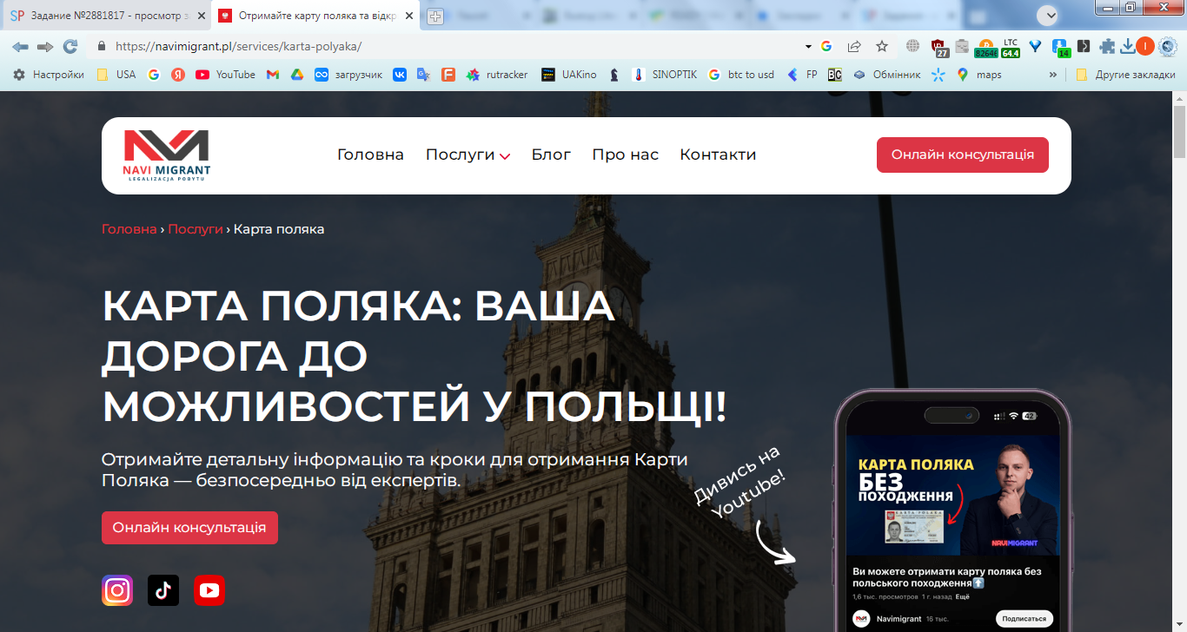The height and width of the screenshot is (632, 1187).
Task: Open the btc to usd bookmark
Action: (741, 75)
